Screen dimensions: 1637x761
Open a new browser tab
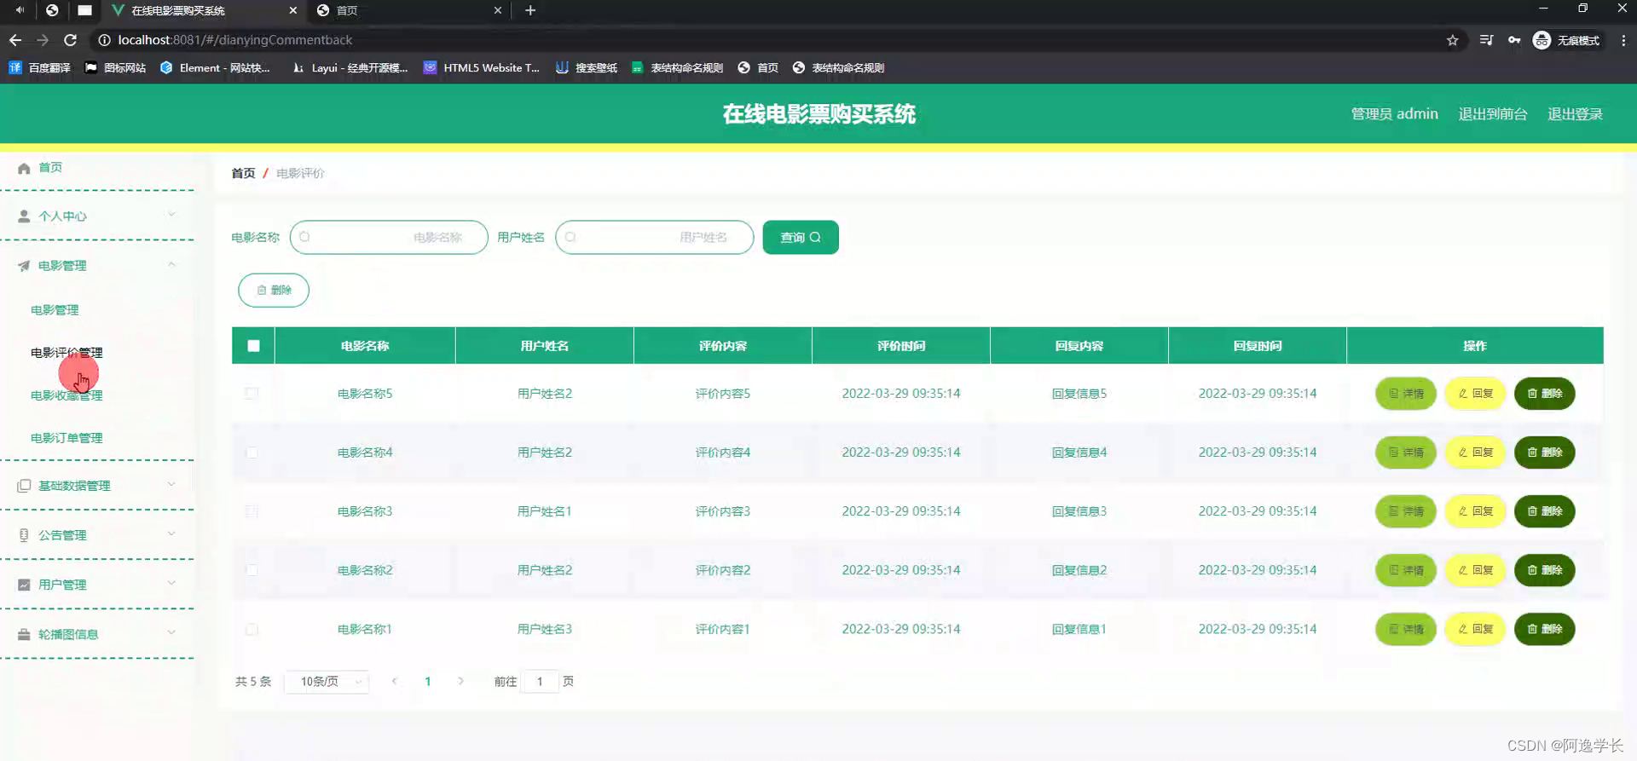point(530,10)
